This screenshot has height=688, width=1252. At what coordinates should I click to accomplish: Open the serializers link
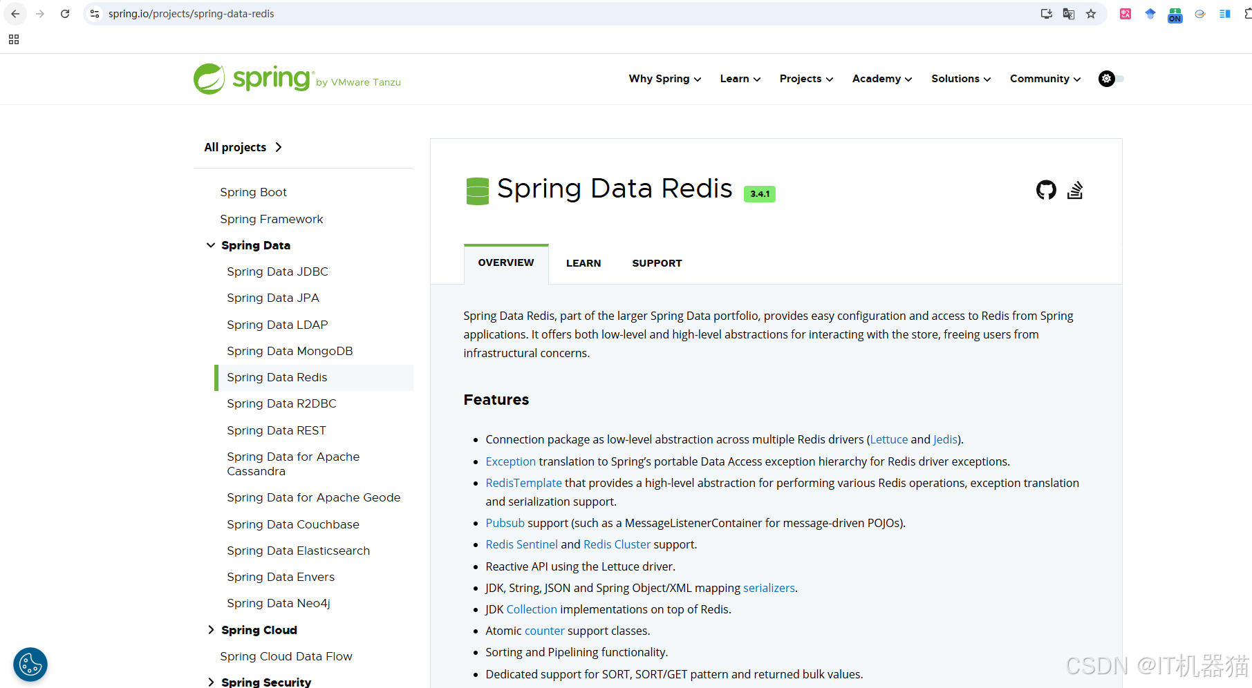coord(769,588)
